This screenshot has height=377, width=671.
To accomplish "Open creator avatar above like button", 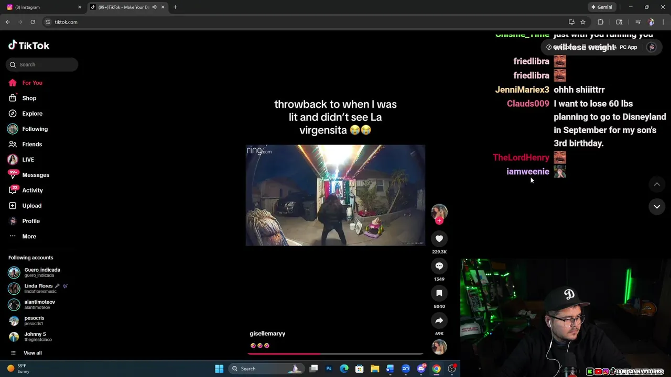I will point(439,211).
